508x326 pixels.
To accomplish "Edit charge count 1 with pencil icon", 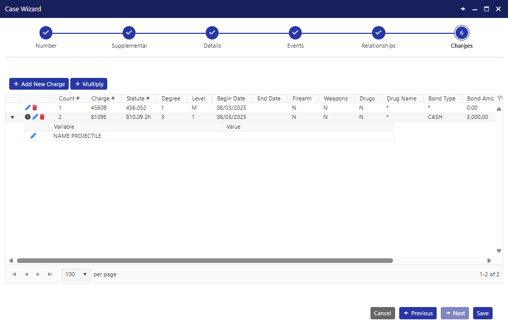I will (x=28, y=108).
